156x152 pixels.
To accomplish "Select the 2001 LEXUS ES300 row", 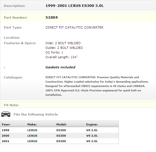I will tap(59, 141).
